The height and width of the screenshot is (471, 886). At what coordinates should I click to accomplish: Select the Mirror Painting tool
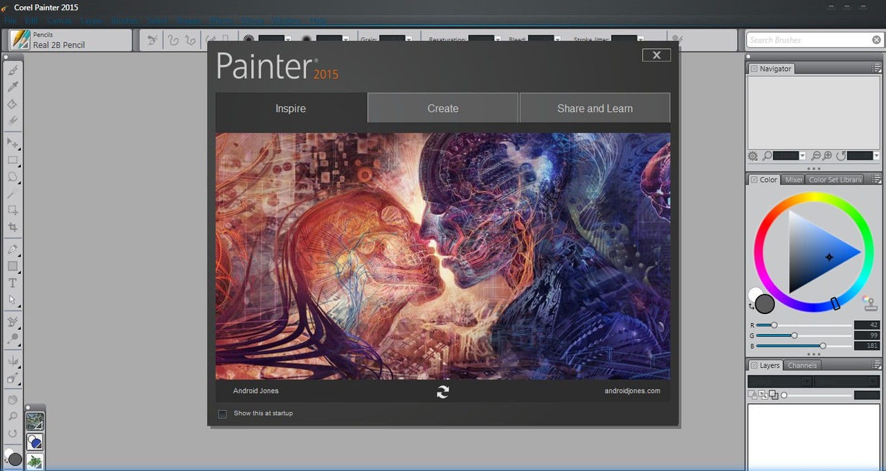(x=12, y=362)
